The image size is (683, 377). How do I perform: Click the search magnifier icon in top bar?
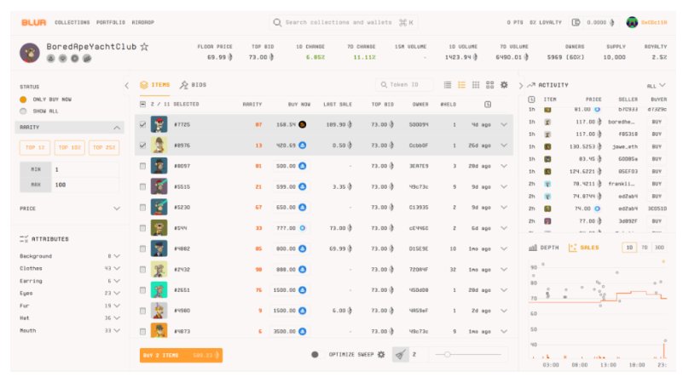pos(277,22)
